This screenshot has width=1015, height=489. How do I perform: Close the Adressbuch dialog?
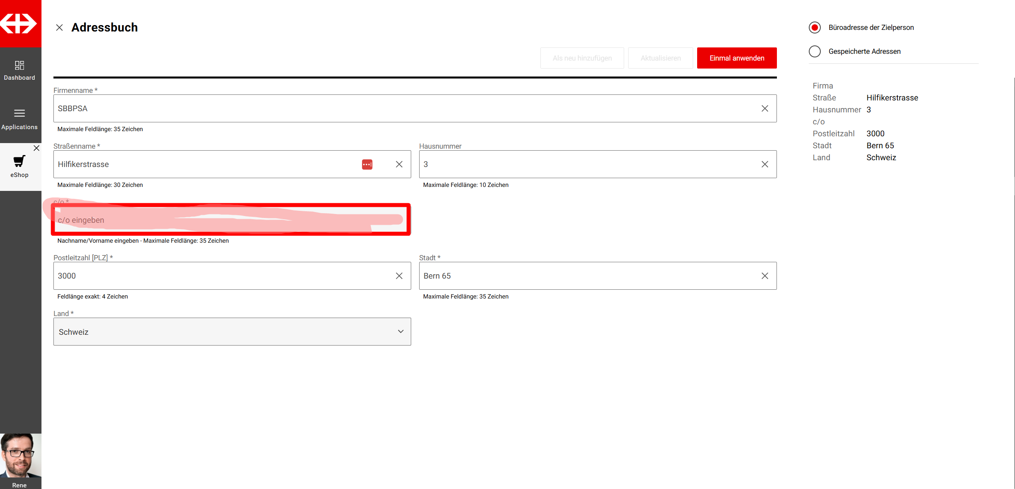[x=59, y=27]
